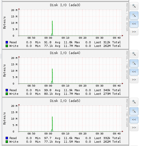This screenshot has height=146, width=144.
Task: Shift ada4 graph back in time
Action: (x=134, y=72)
